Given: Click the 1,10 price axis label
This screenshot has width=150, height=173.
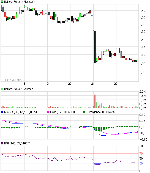Looking at the screenshot, I should pyautogui.click(x=142, y=55).
